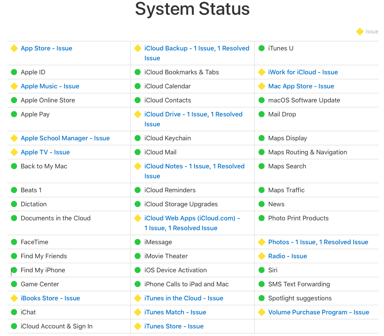This screenshot has width=384, height=336.
Task: Open iCloud Backup issue details link
Action: [x=197, y=53]
